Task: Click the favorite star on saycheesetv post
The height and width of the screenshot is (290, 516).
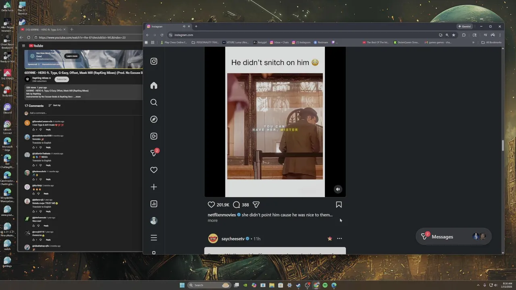Action: coord(330,238)
